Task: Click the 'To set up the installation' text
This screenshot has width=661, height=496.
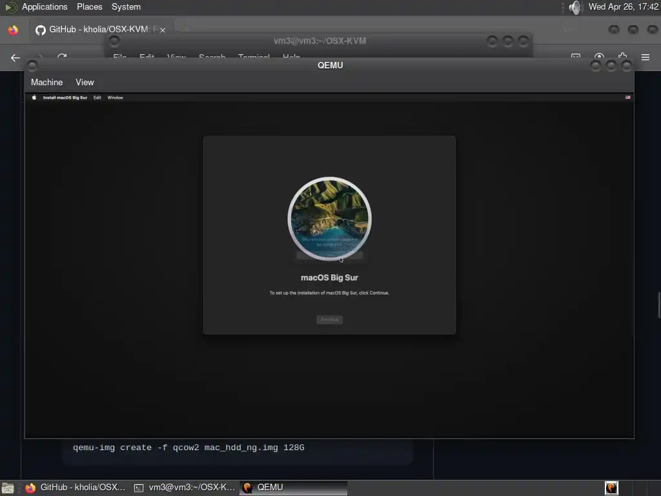Action: [329, 293]
